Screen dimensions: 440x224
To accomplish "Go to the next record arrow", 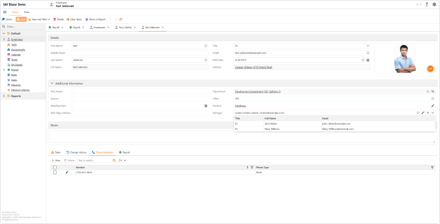I will click(116, 19).
